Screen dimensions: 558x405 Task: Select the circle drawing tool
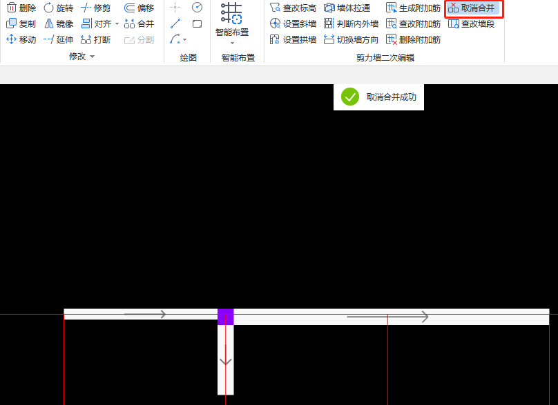[197, 7]
